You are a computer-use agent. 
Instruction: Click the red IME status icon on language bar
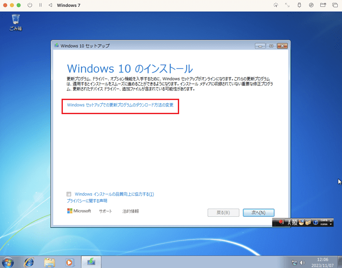(281, 222)
